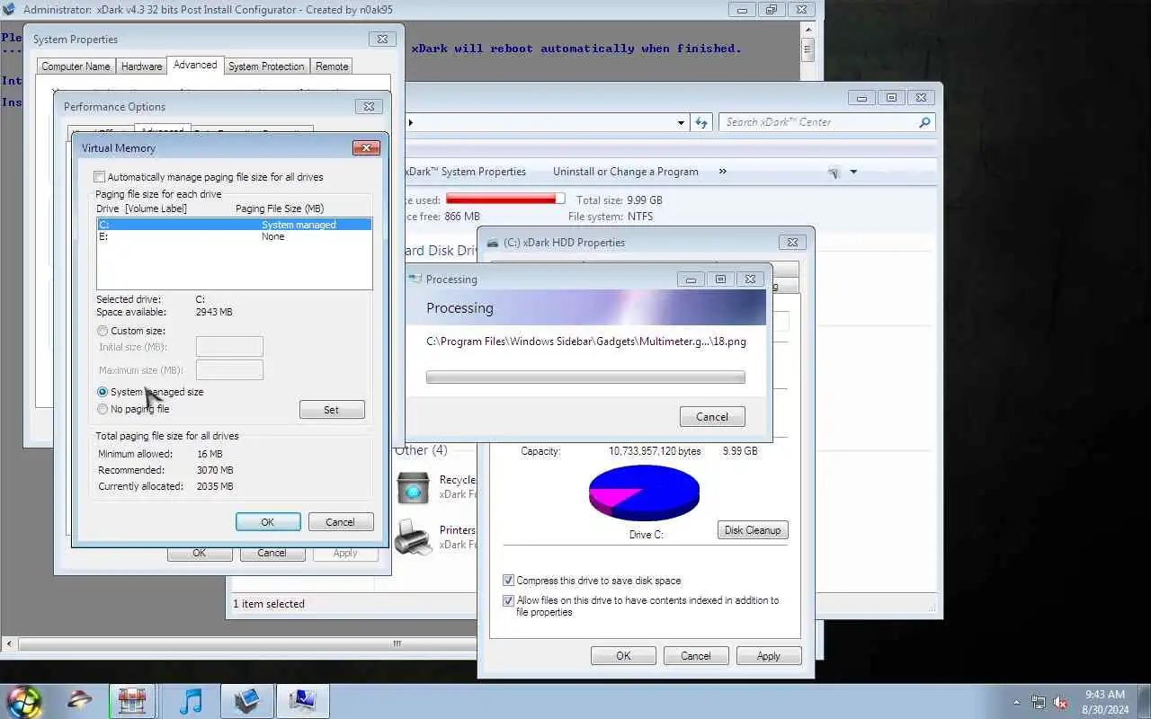The width and height of the screenshot is (1151, 719).
Task: Open xDark System Properties toolbar item
Action: 465,172
